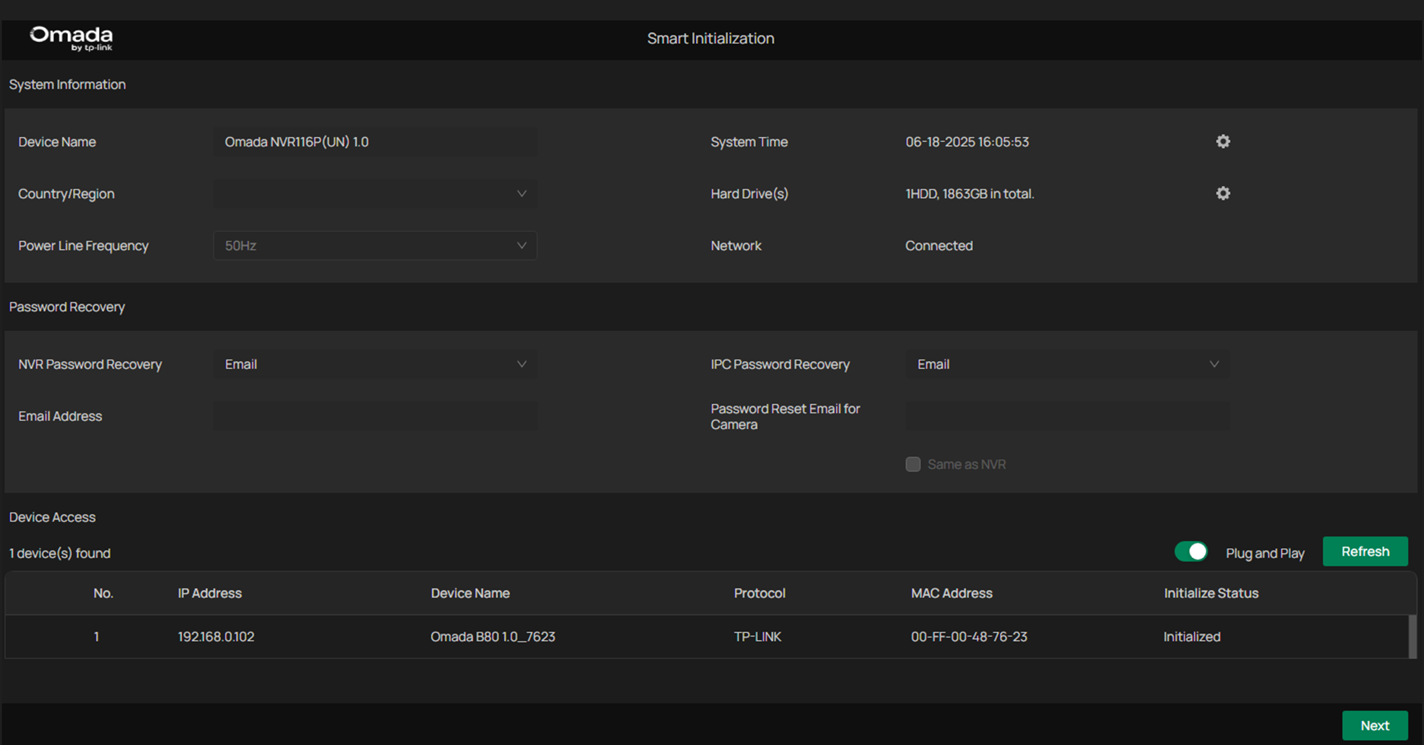Click the Omada by tp-link logo
The width and height of the screenshot is (1424, 745).
pos(71,39)
